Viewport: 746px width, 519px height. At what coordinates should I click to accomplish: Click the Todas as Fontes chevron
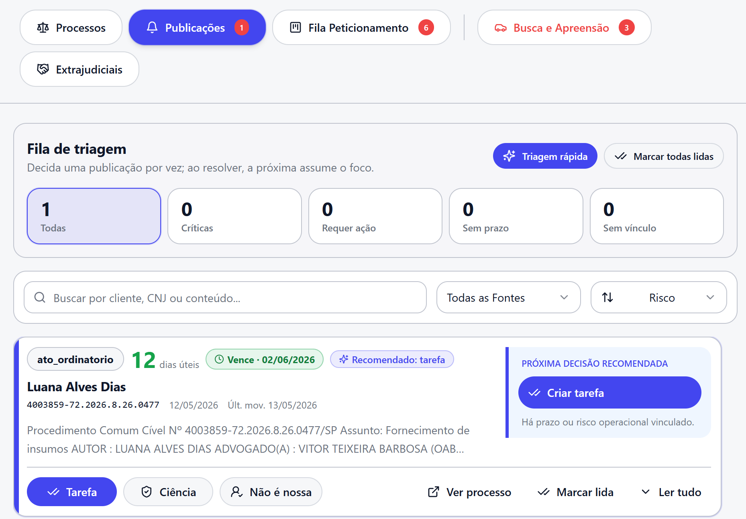564,297
